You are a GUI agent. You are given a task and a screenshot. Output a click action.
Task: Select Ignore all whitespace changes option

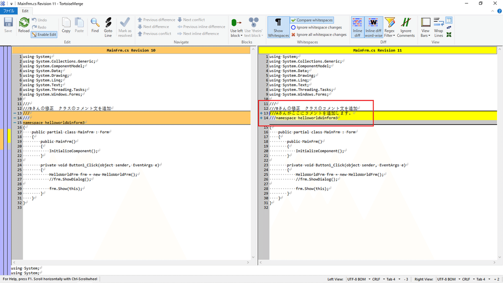tap(319, 34)
